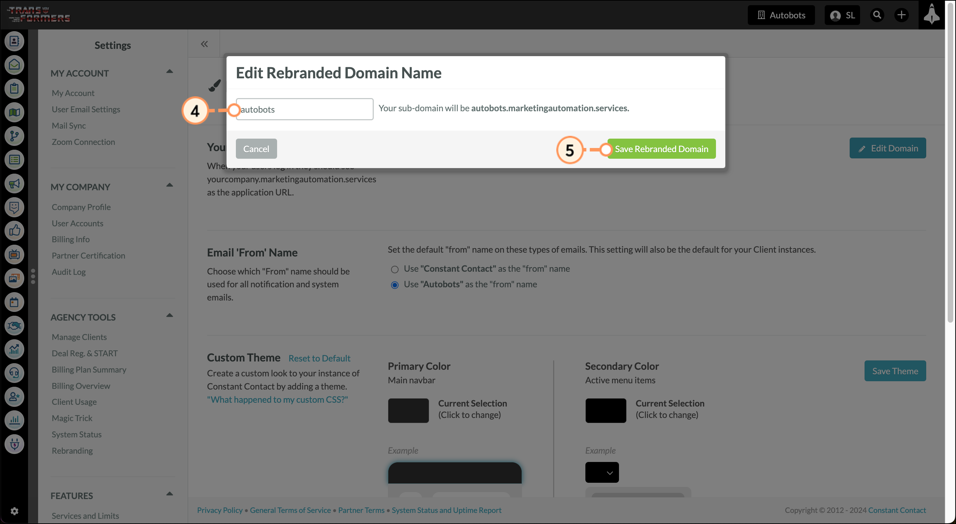Viewport: 956px width, 524px height.
Task: Open 'What happened to my custom CSS?' link
Action: (x=277, y=399)
